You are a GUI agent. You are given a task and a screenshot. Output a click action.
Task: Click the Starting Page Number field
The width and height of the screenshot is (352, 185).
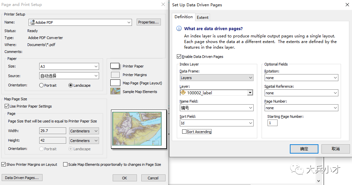click(x=272, y=123)
